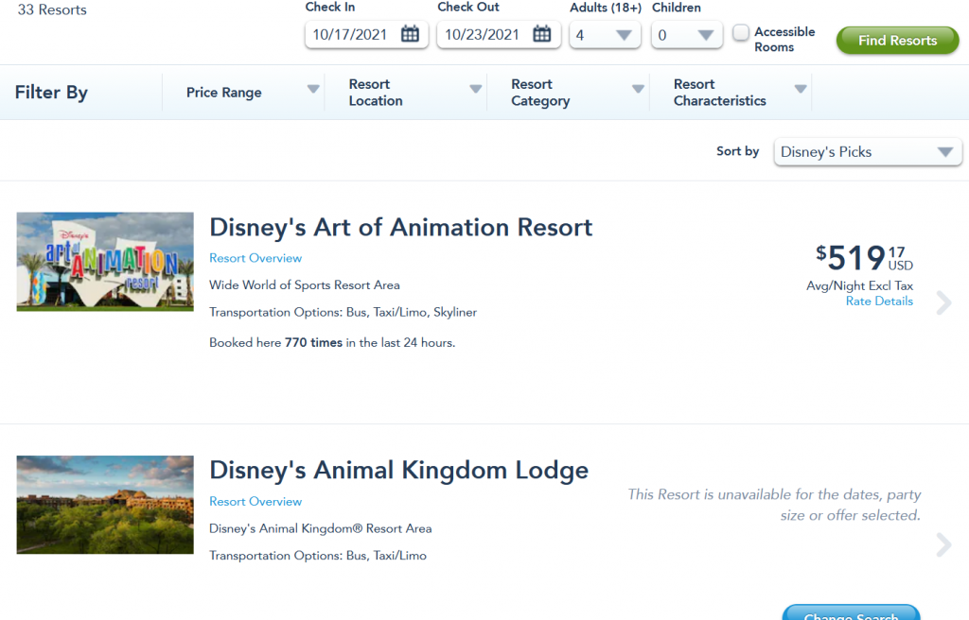Open the Adults (18+) dropdown
The height and width of the screenshot is (620, 969).
pos(605,35)
